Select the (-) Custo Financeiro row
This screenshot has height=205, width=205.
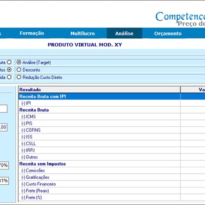coord(112,184)
